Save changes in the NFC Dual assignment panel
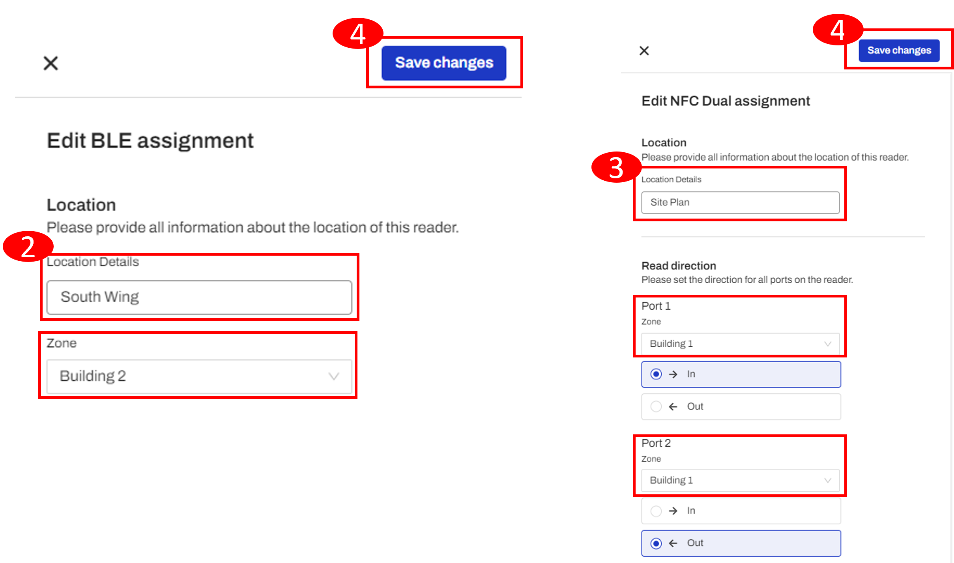The height and width of the screenshot is (563, 954). pyautogui.click(x=899, y=51)
